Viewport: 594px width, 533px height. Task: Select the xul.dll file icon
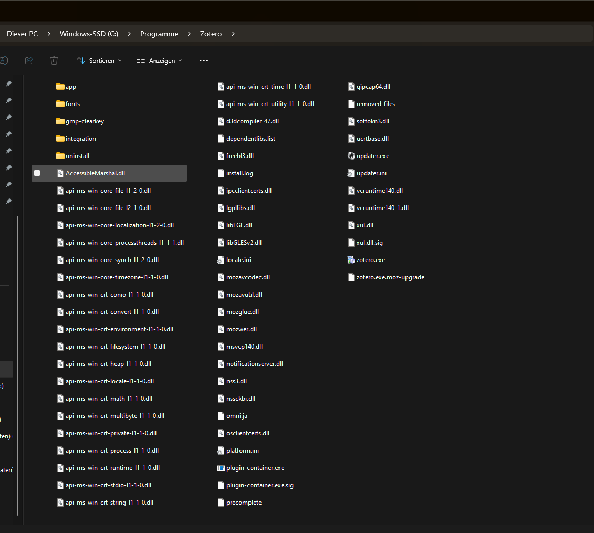[351, 225]
